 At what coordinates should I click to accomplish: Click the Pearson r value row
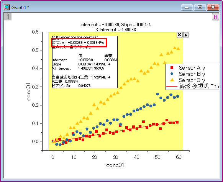(71, 86)
